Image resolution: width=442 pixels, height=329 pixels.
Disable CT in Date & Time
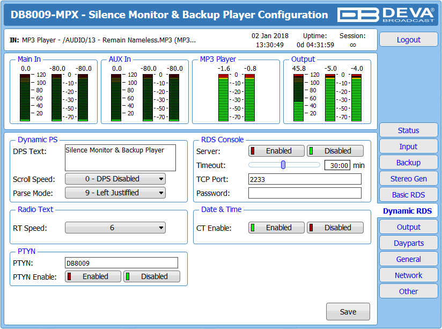335,228
